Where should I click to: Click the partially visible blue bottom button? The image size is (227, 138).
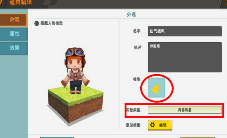[x=57, y=137]
